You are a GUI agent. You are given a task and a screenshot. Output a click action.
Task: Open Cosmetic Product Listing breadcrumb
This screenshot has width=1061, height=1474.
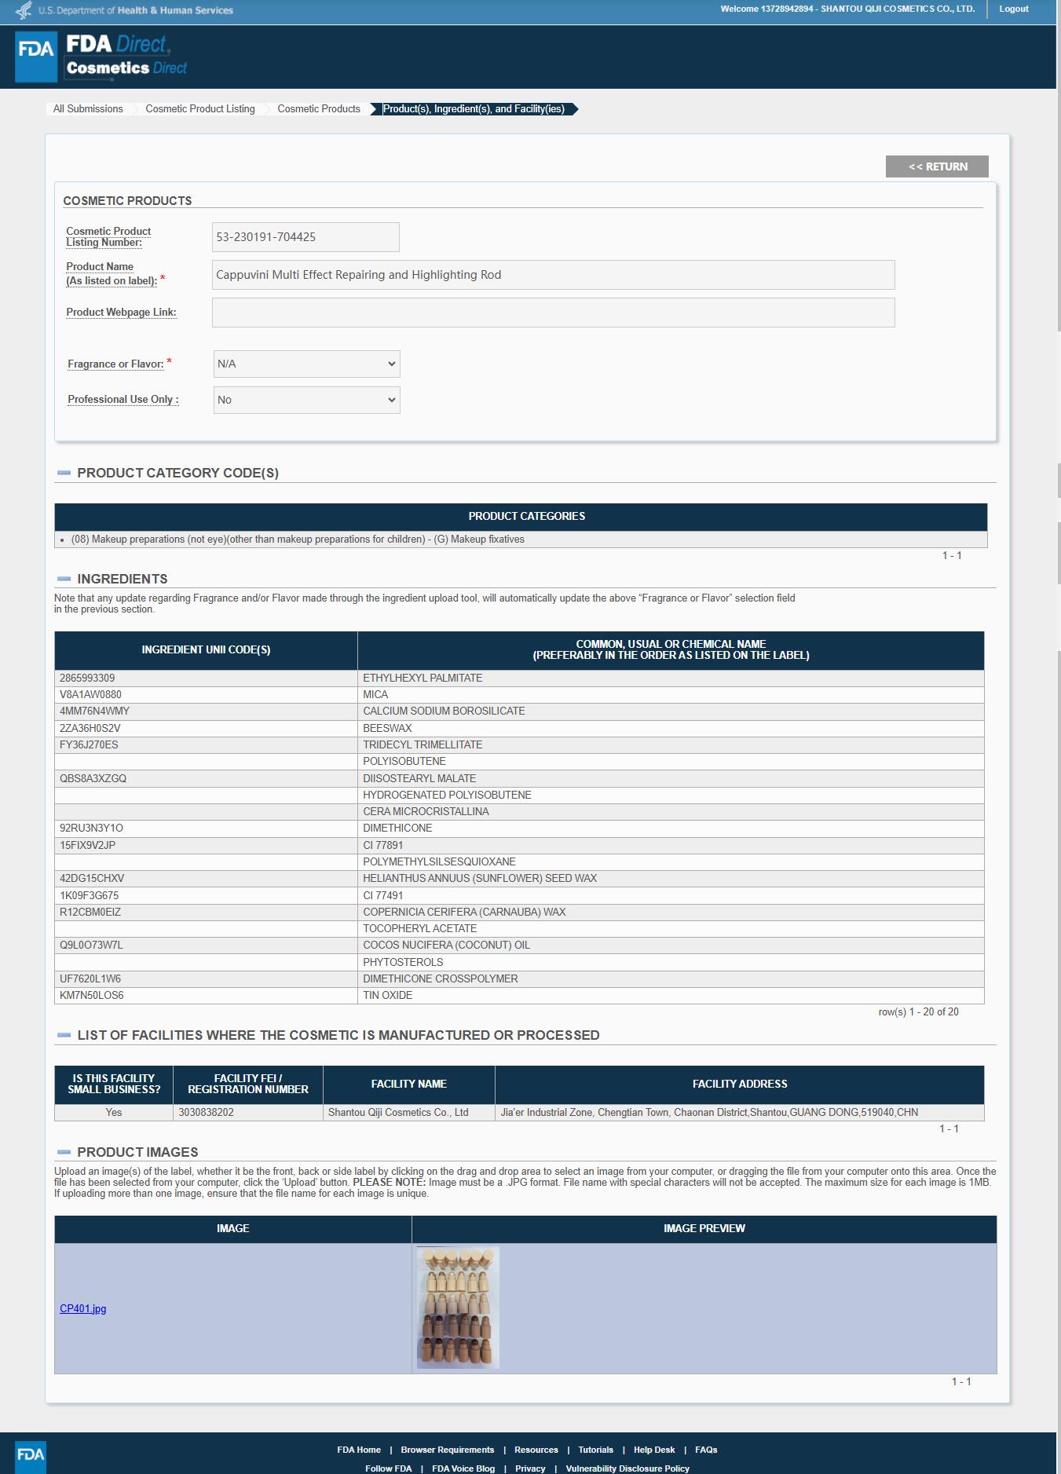200,109
